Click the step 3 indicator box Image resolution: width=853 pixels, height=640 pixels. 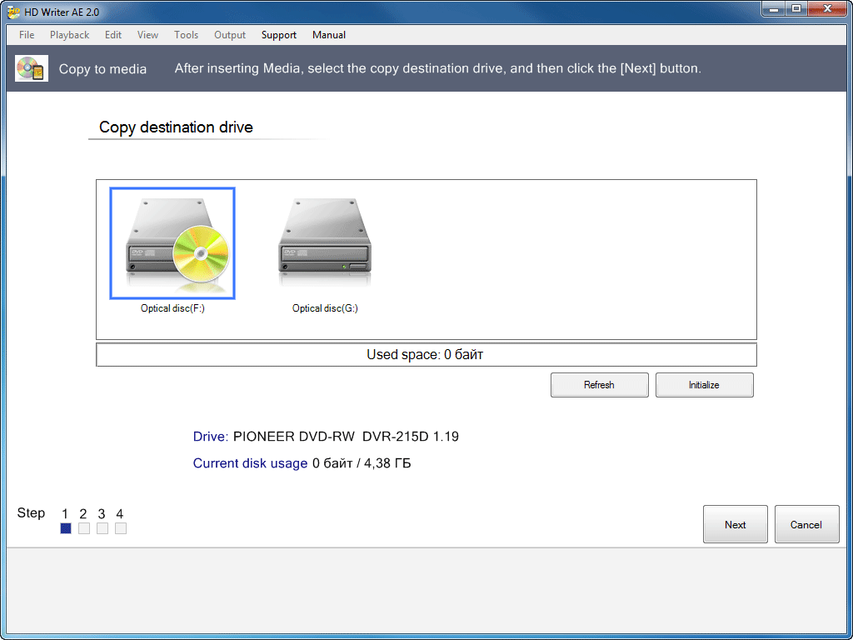[102, 528]
